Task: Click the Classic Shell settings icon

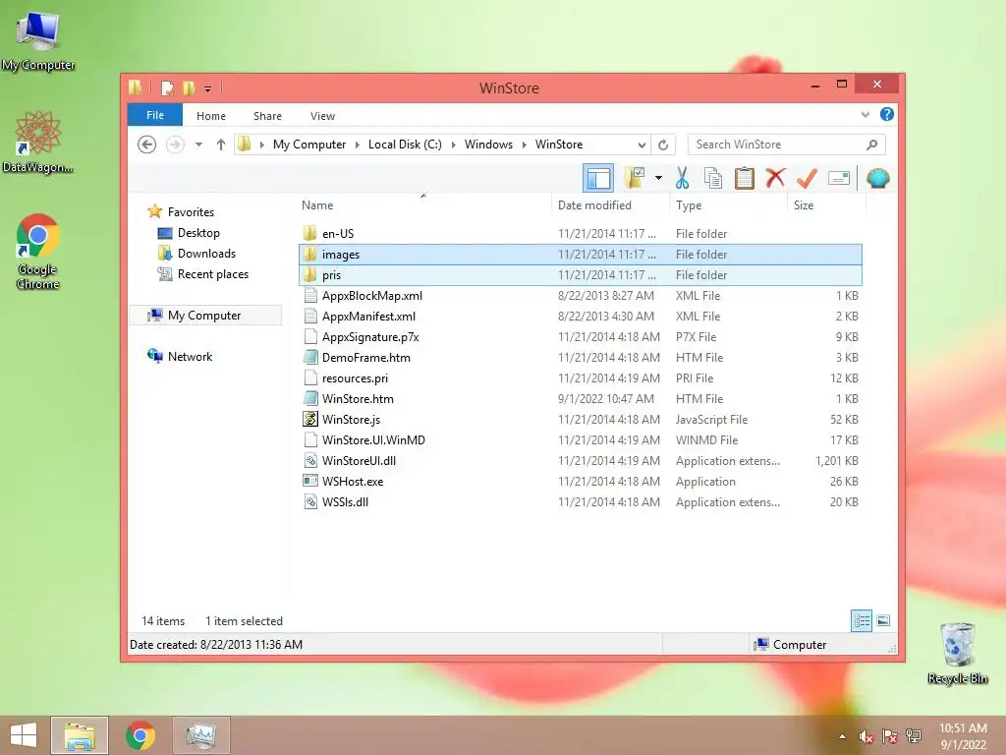Action: click(x=877, y=179)
